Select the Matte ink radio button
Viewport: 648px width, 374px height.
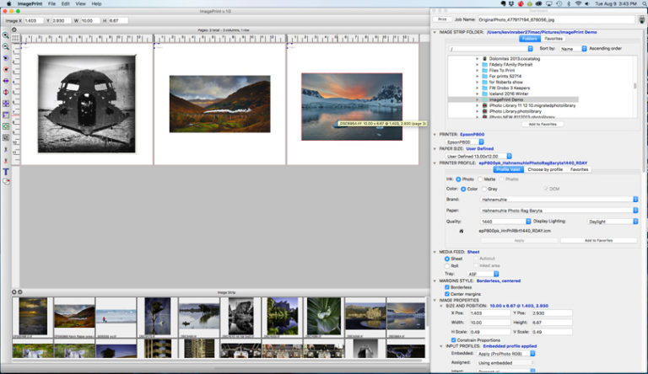coord(480,179)
